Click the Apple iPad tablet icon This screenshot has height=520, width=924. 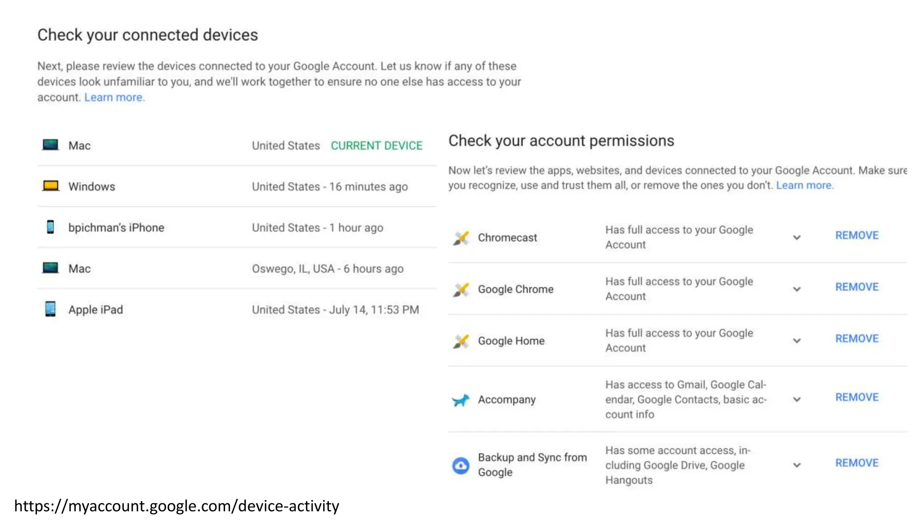coord(51,309)
